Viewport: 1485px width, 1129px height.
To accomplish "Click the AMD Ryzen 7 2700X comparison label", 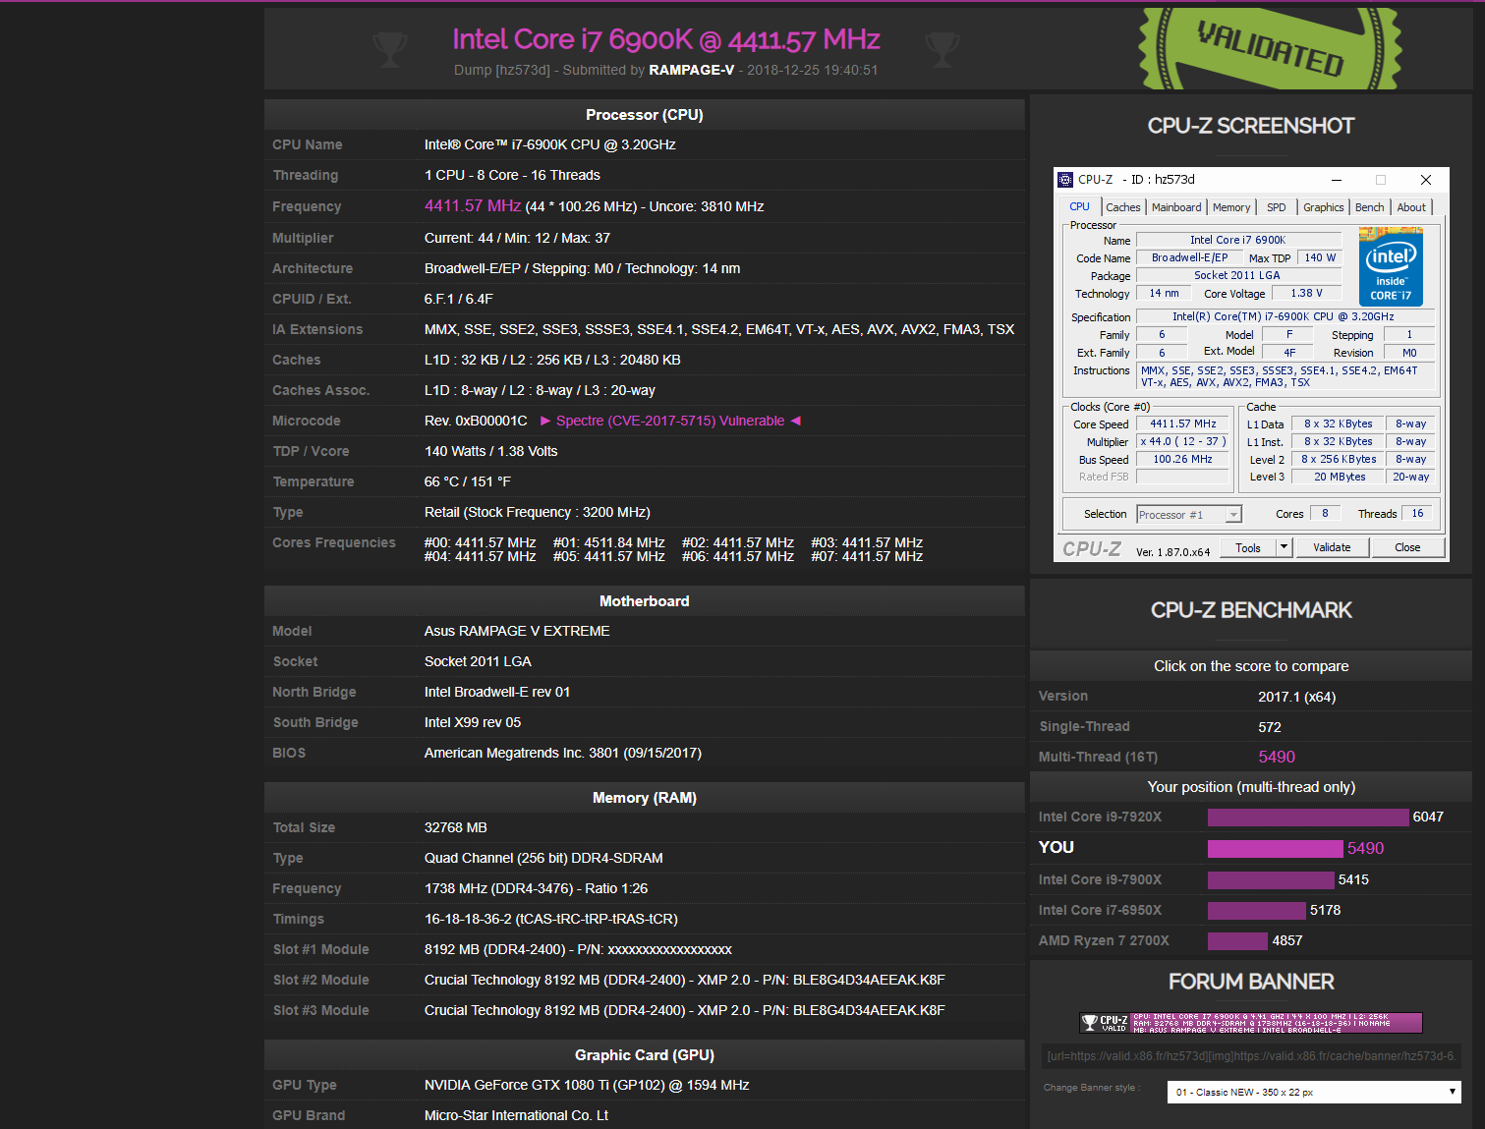I will (x=1104, y=940).
